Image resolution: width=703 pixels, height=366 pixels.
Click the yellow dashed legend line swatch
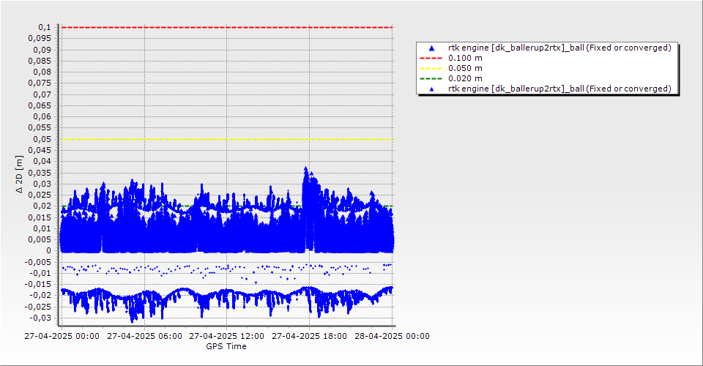point(431,69)
